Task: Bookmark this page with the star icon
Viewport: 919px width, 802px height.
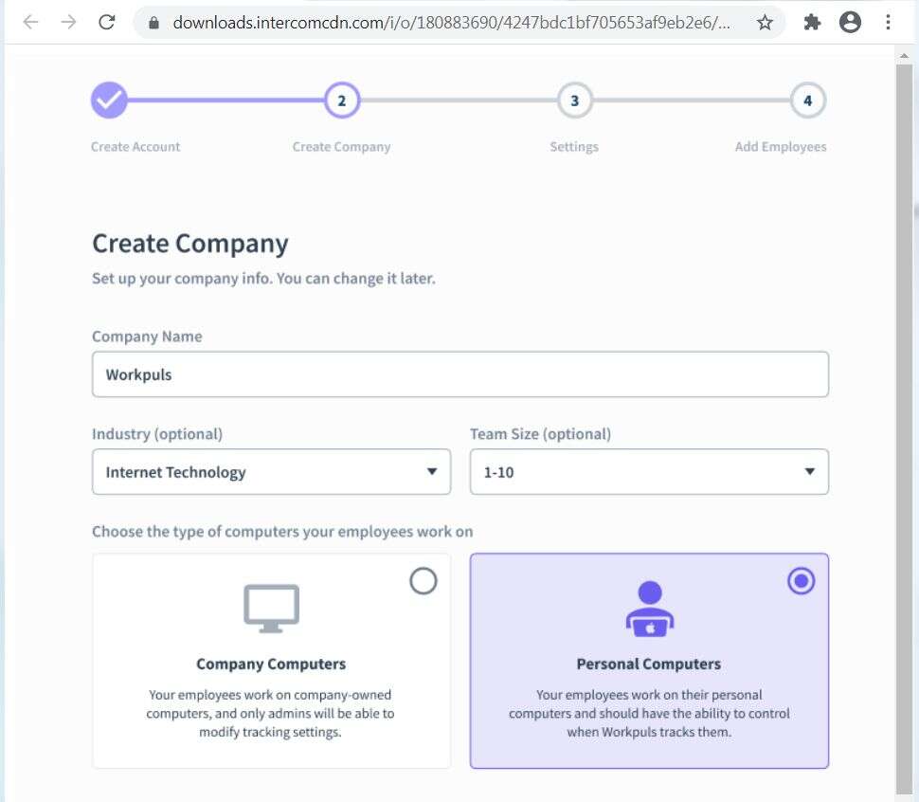Action: (765, 23)
